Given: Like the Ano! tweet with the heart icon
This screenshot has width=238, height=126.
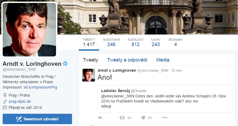Looking at the screenshot, I should [143, 118].
